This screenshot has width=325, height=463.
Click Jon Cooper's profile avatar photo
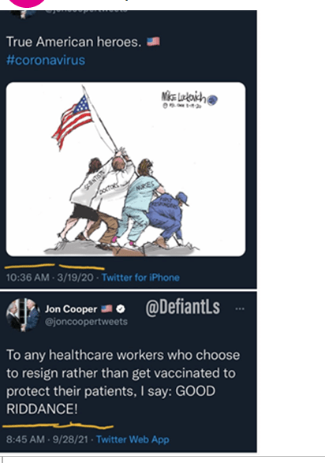coord(23,315)
